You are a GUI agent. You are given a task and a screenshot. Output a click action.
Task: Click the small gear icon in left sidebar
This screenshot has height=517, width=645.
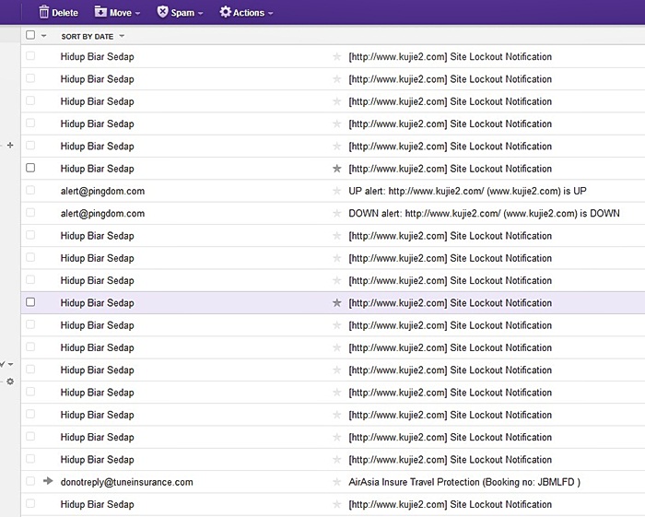click(10, 382)
